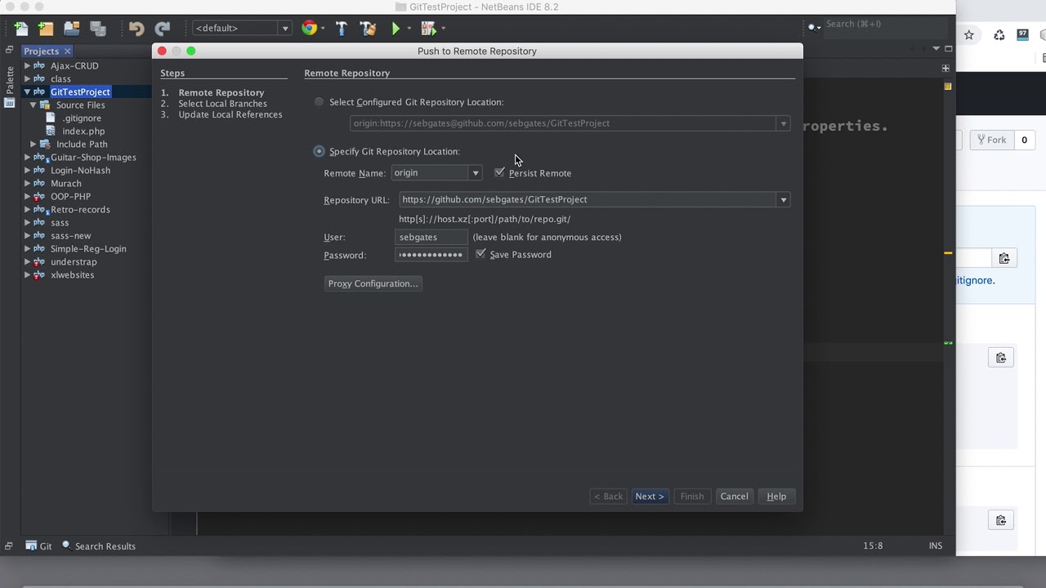Click the bottom copy clipboard icon in browser
This screenshot has height=588, width=1046.
click(1000, 520)
